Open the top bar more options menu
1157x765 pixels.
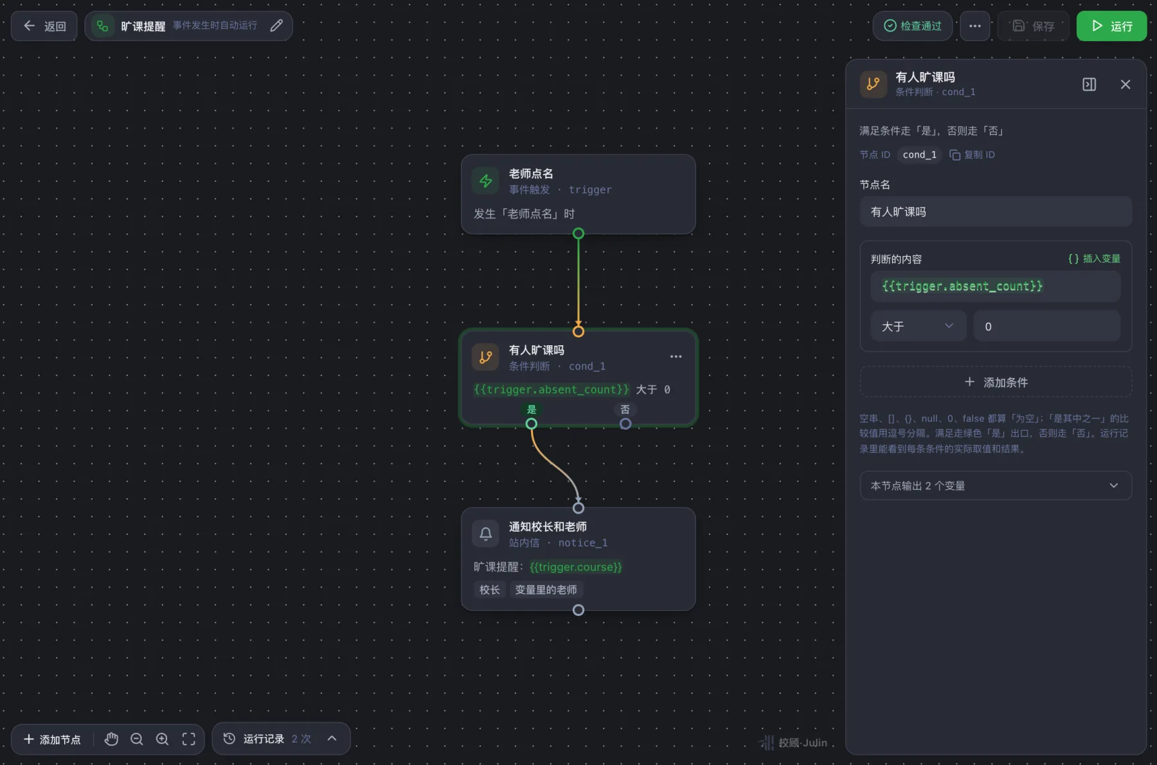(974, 26)
